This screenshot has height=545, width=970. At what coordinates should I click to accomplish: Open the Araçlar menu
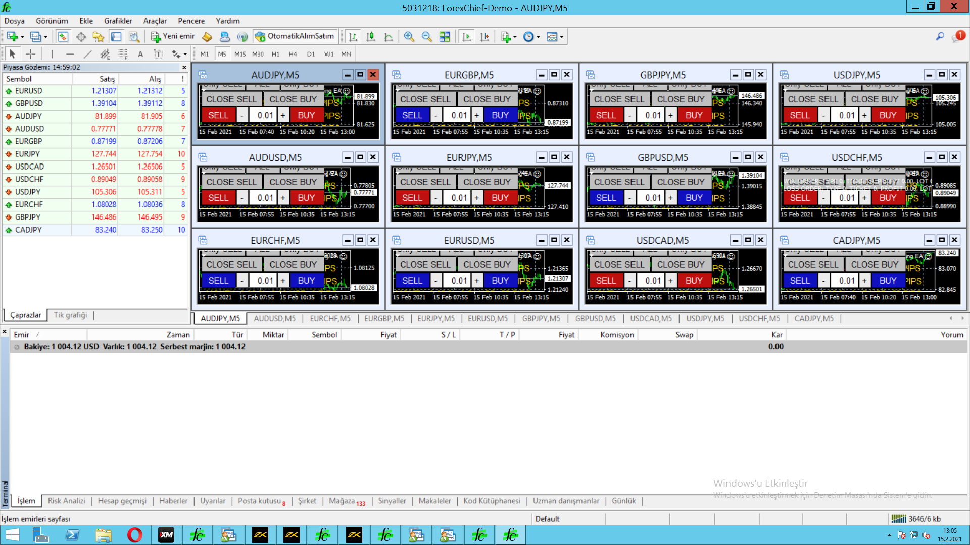coord(155,21)
